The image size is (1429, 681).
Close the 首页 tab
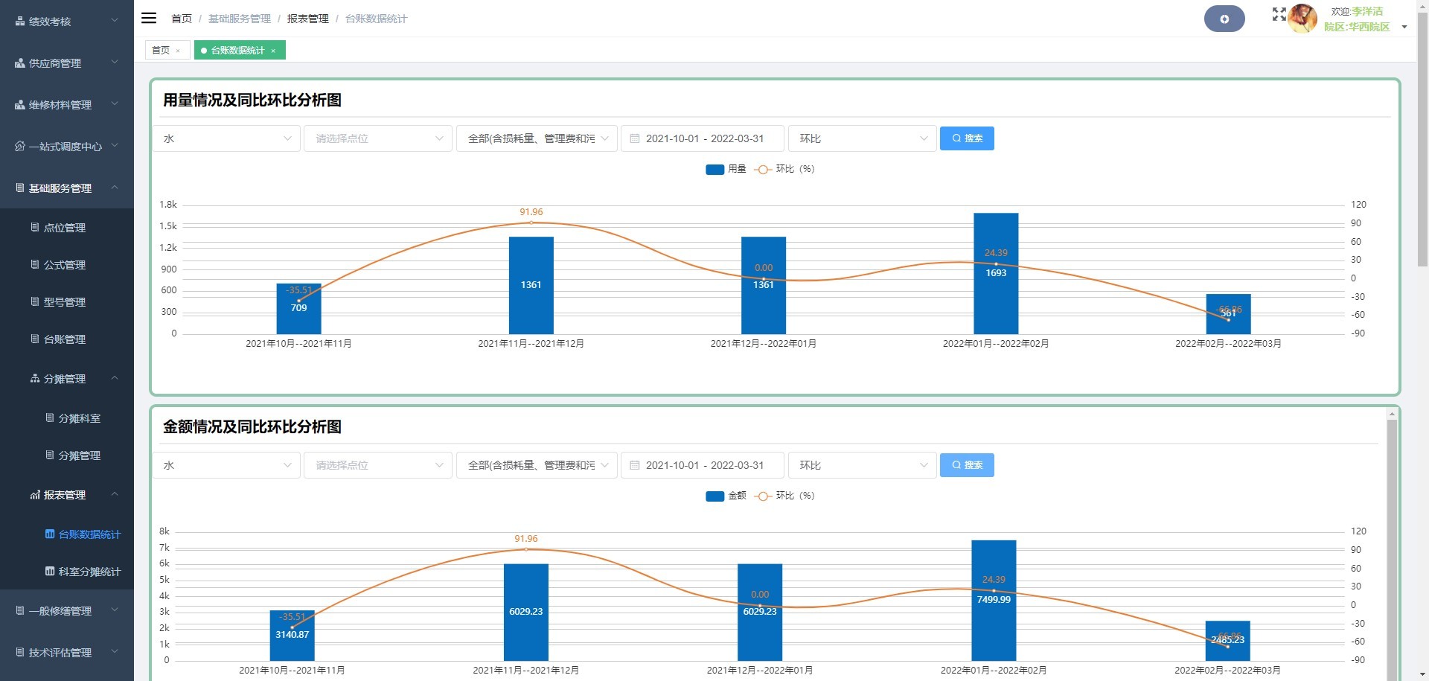tap(178, 51)
